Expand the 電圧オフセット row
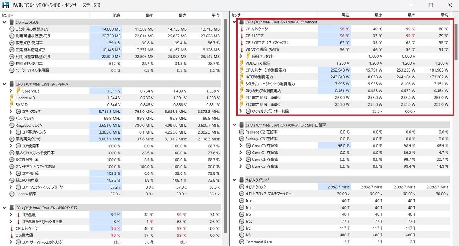Screen dimensions: 459x246 [241, 57]
